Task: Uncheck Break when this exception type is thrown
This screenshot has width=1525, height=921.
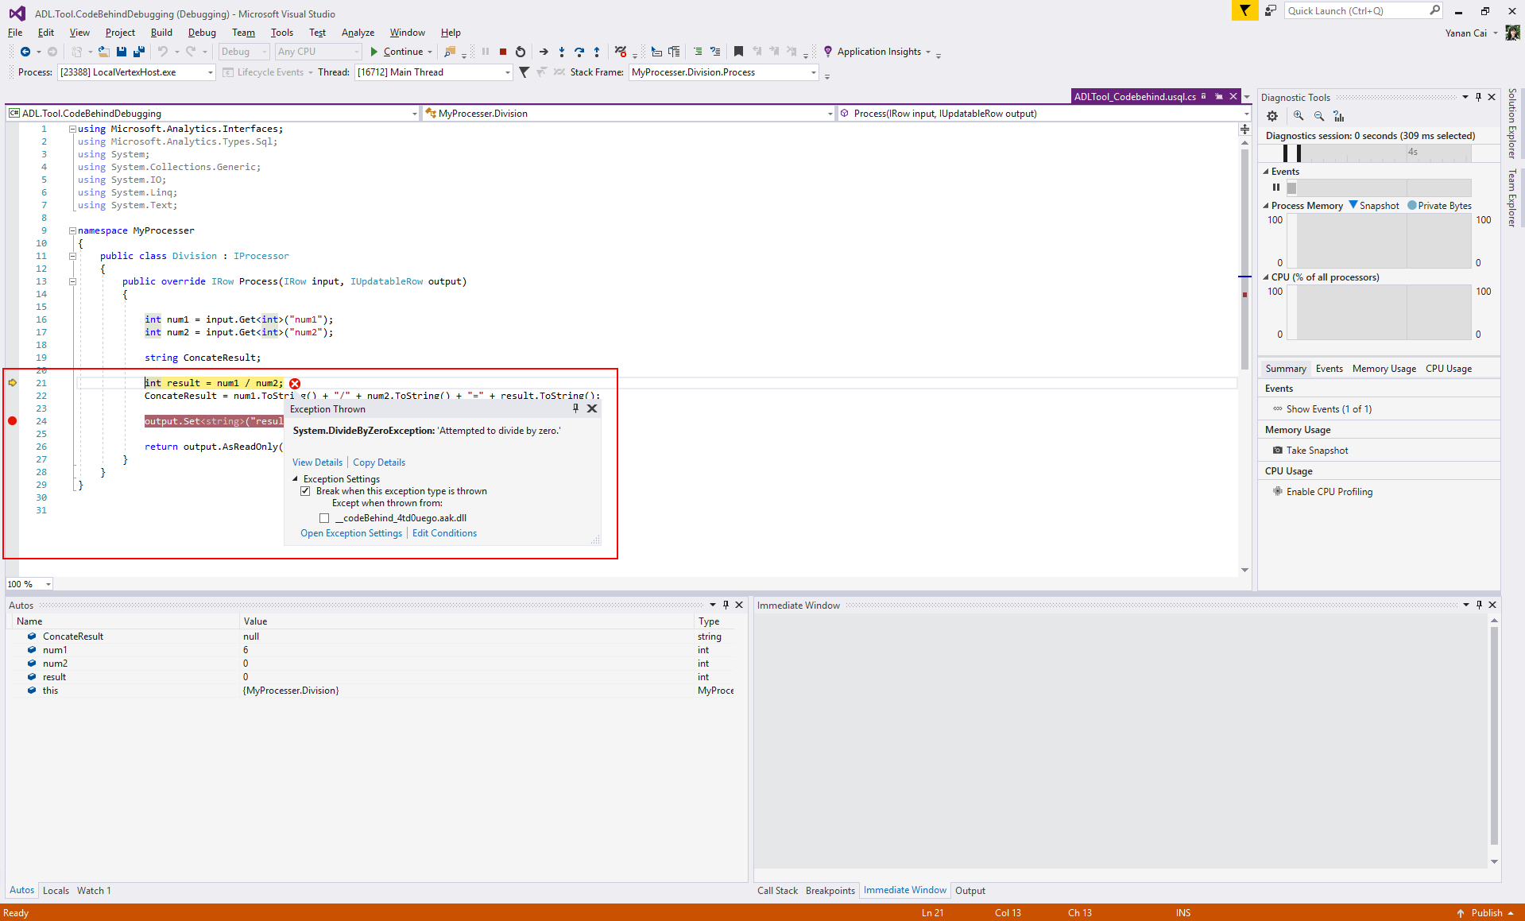Action: coord(305,491)
